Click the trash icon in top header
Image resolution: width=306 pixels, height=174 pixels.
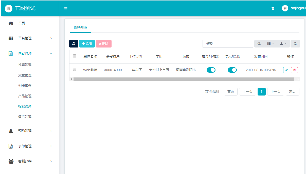point(273,8)
